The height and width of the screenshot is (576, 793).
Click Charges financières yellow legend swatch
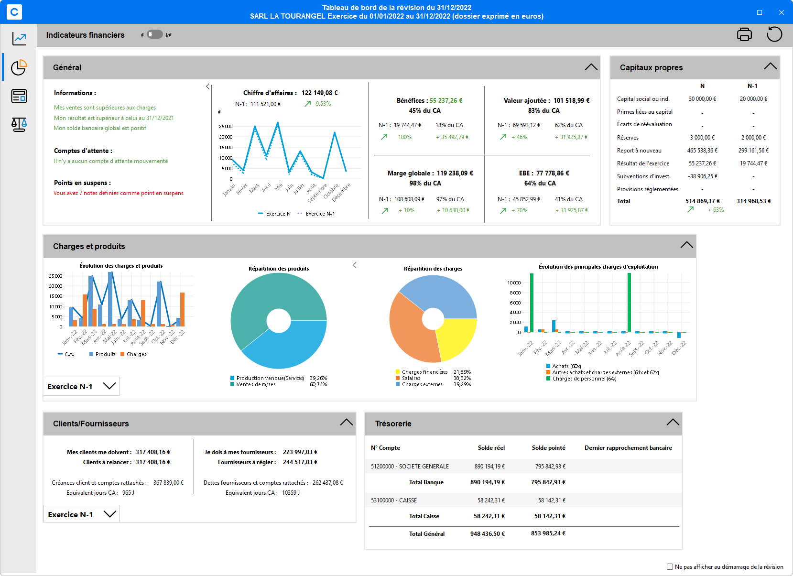[x=398, y=372]
